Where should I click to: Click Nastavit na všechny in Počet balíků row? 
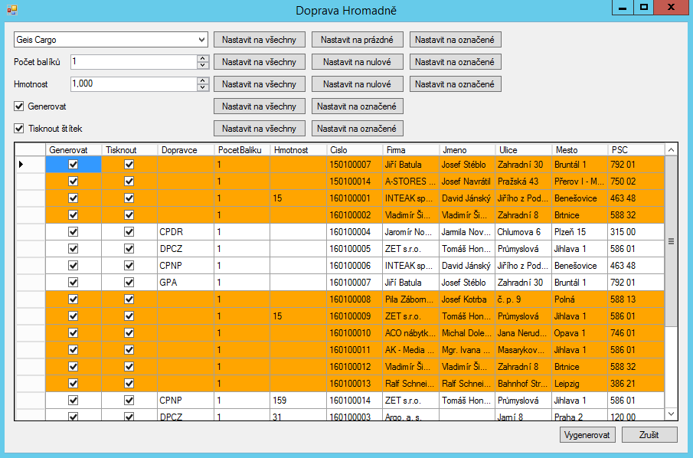pyautogui.click(x=260, y=62)
